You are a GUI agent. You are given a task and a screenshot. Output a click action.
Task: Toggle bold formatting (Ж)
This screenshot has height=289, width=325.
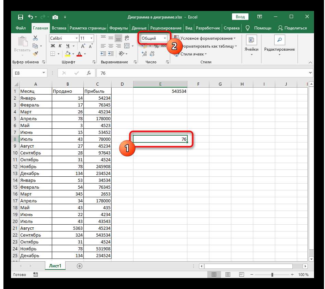tap(53, 46)
